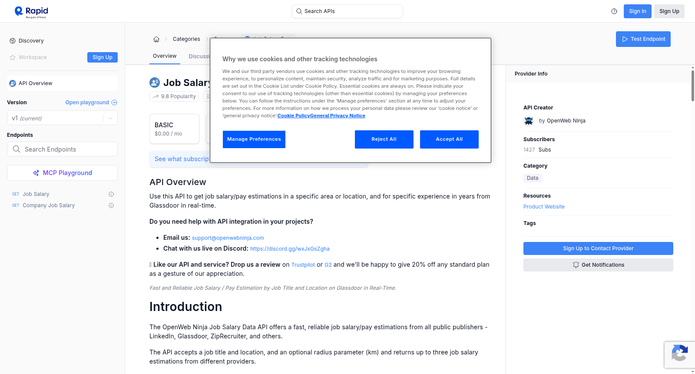Click the MCP Playground sparkle icon
The width and height of the screenshot is (695, 374).
(x=36, y=173)
